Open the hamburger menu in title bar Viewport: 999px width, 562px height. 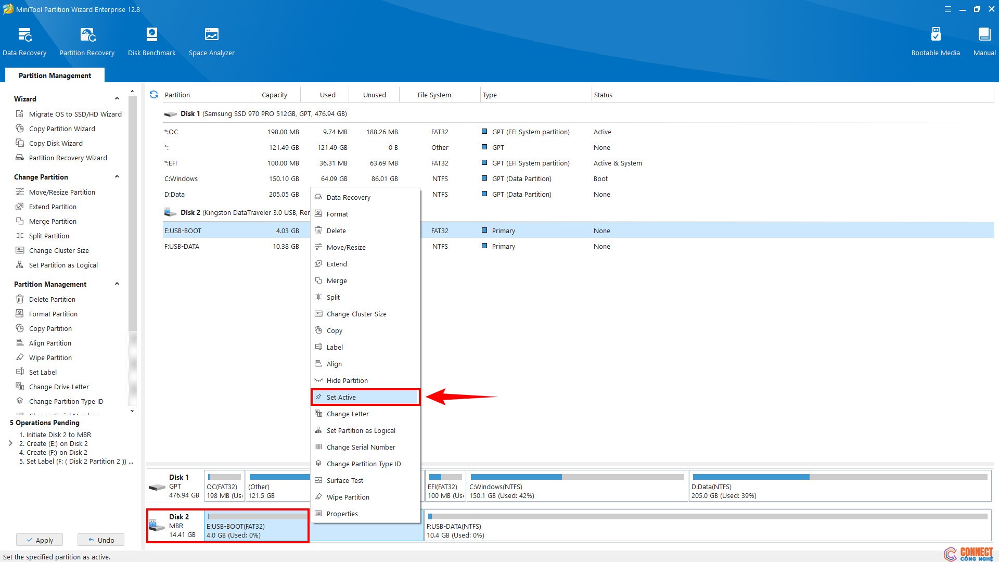pos(948,9)
